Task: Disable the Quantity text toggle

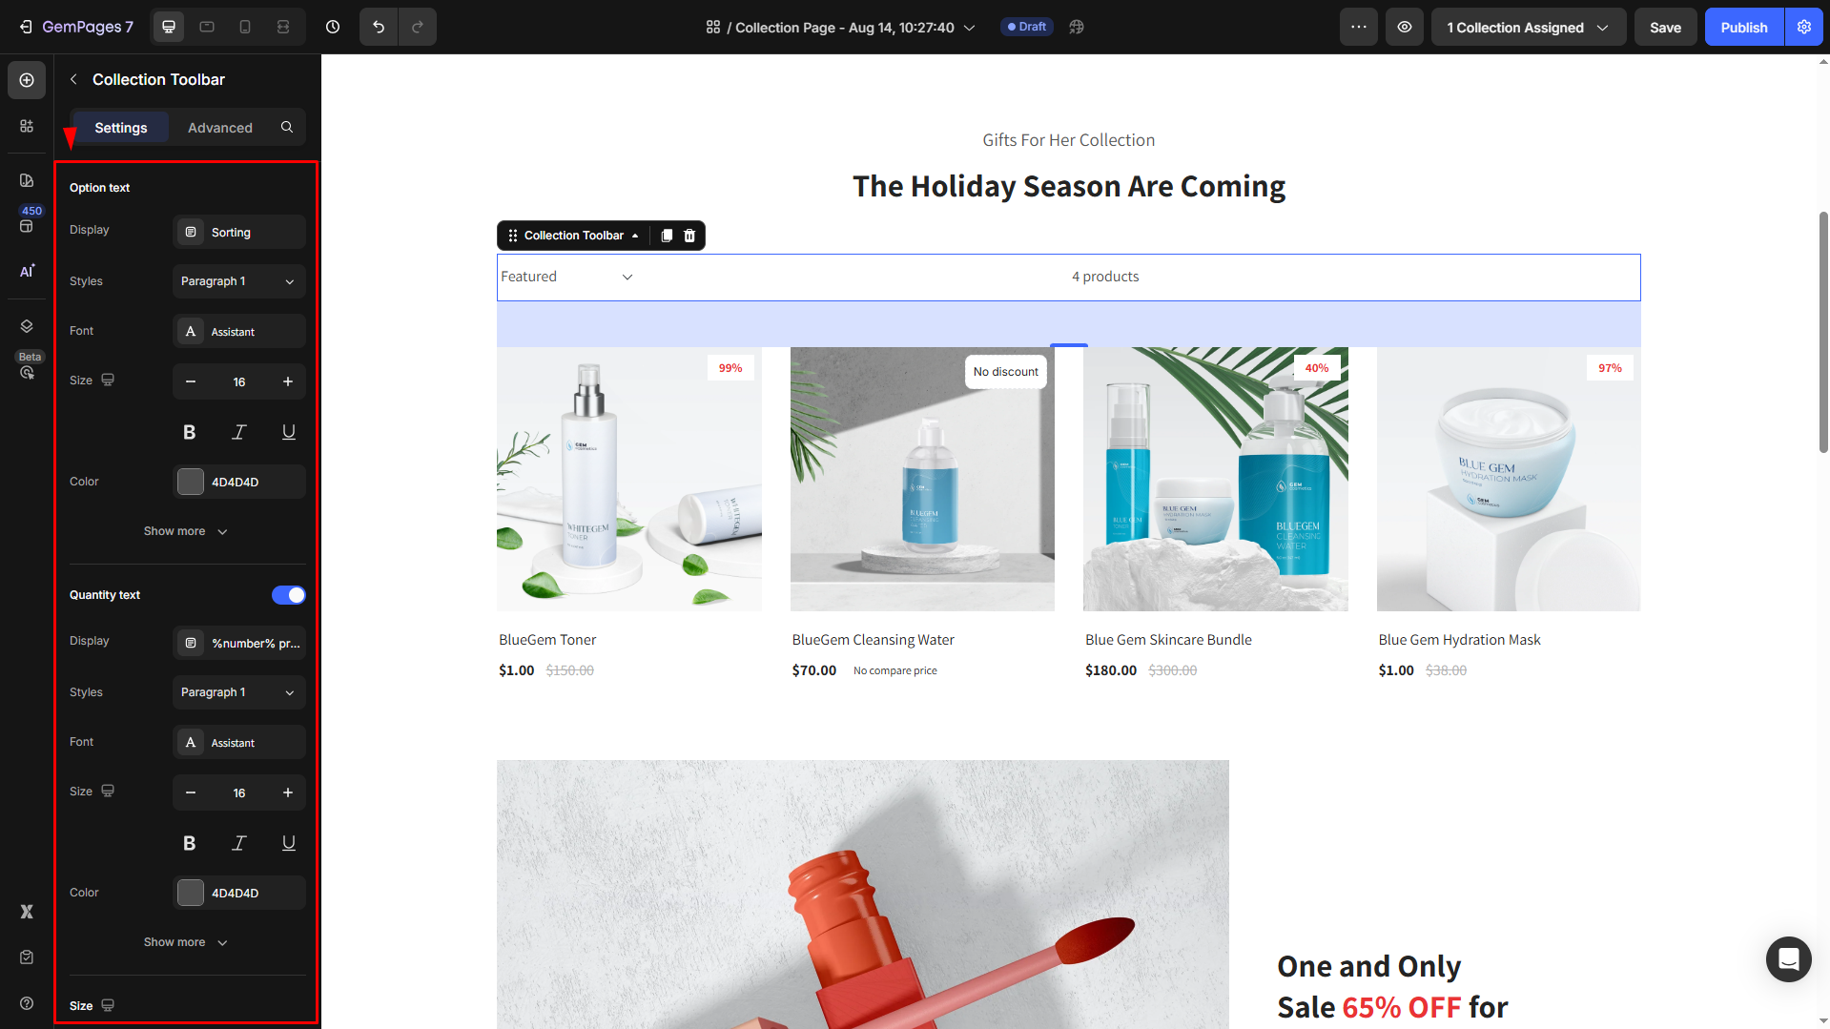Action: [289, 595]
